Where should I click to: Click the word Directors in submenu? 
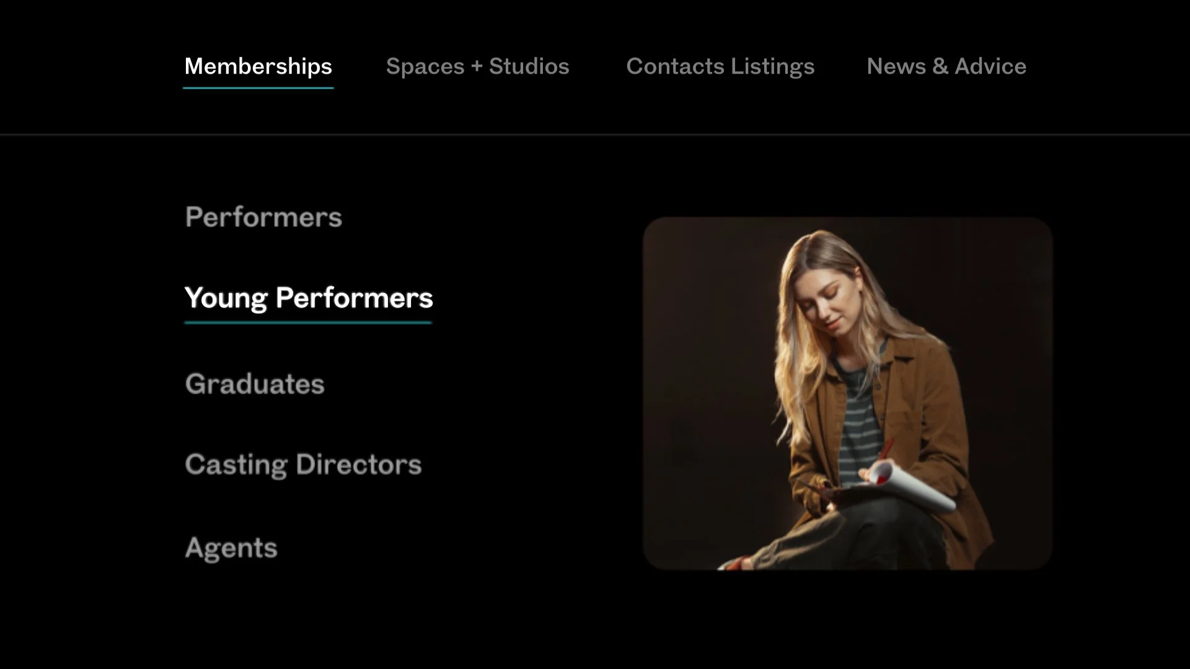pos(358,465)
